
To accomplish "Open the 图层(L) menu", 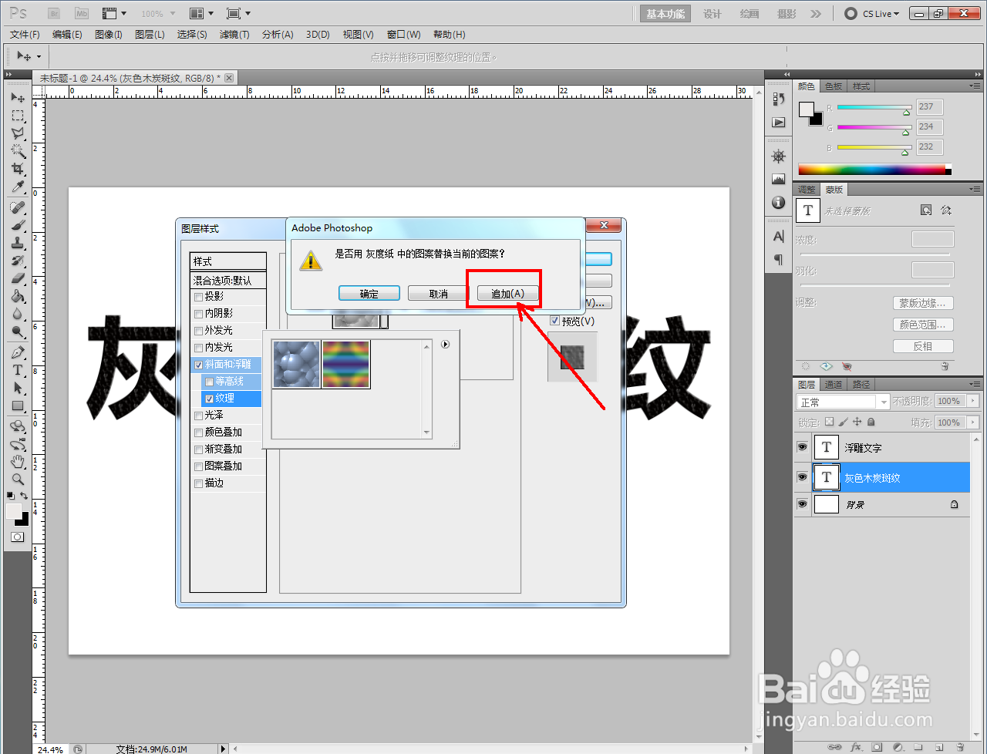I will click(x=150, y=35).
